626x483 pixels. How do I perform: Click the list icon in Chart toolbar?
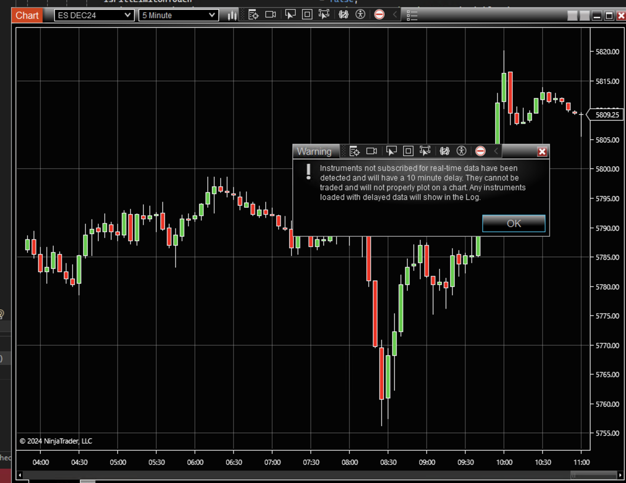tap(412, 15)
